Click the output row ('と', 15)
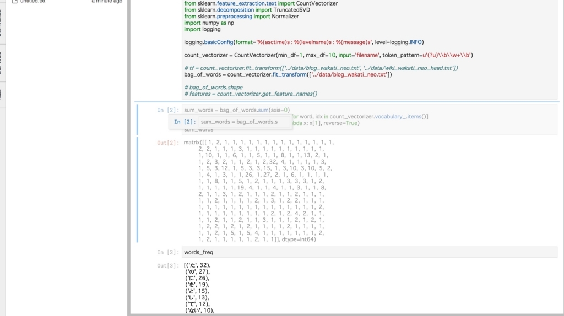564x316 pixels. click(x=197, y=291)
